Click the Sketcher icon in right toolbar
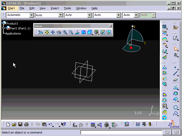 [175, 38]
